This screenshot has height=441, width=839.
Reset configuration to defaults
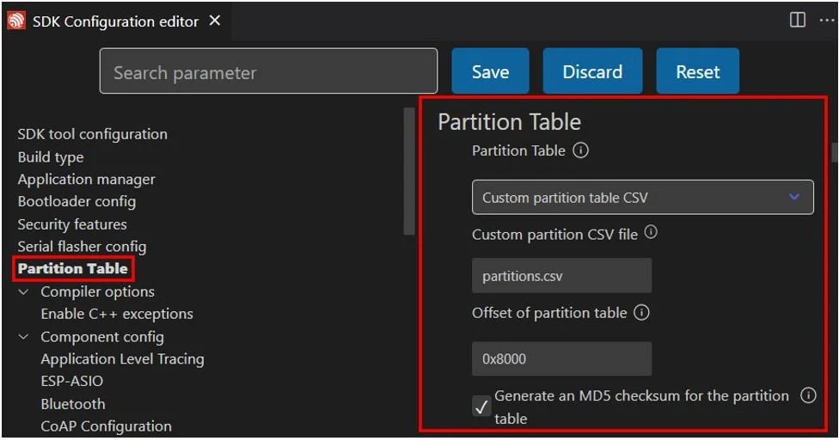(698, 71)
